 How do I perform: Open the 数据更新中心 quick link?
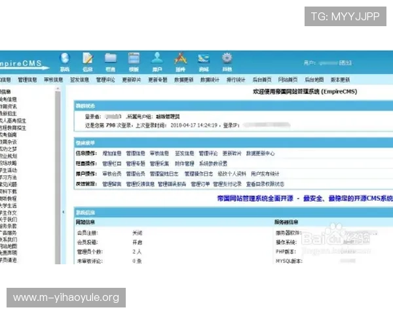(x=261, y=153)
